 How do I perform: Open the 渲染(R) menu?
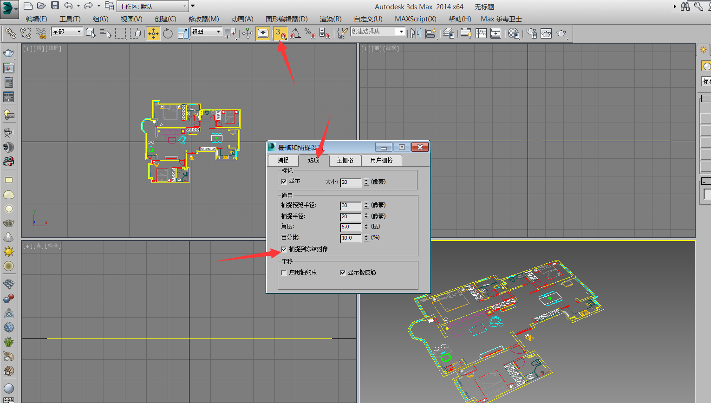[x=331, y=19]
